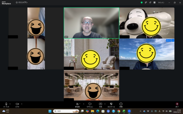This screenshot has width=183, height=114.
Task: Open Microsoft Edge from the taskbar
Action: tap(98, 111)
